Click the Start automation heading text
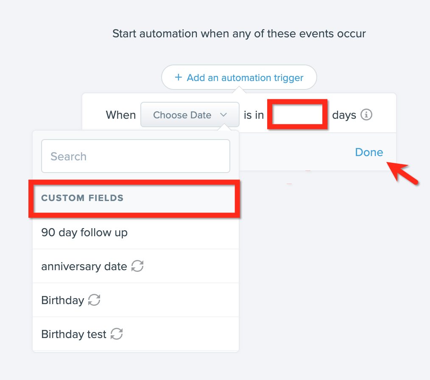 (x=239, y=34)
